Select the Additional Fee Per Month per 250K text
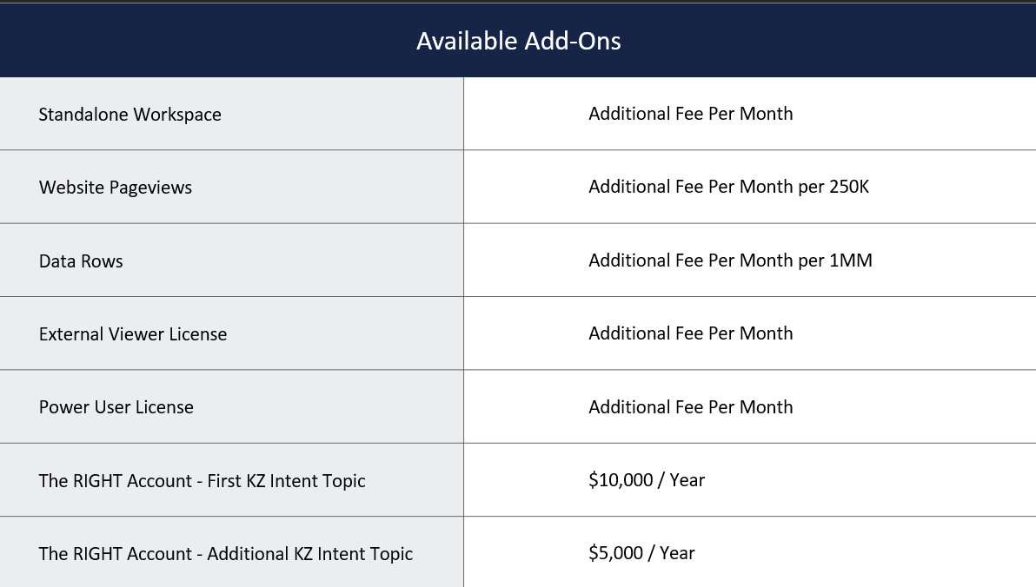 click(x=728, y=187)
